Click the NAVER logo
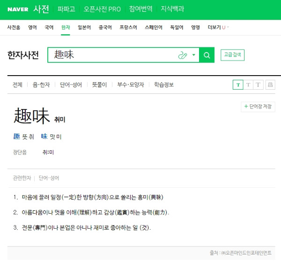281x262 pixels. [x=18, y=9]
